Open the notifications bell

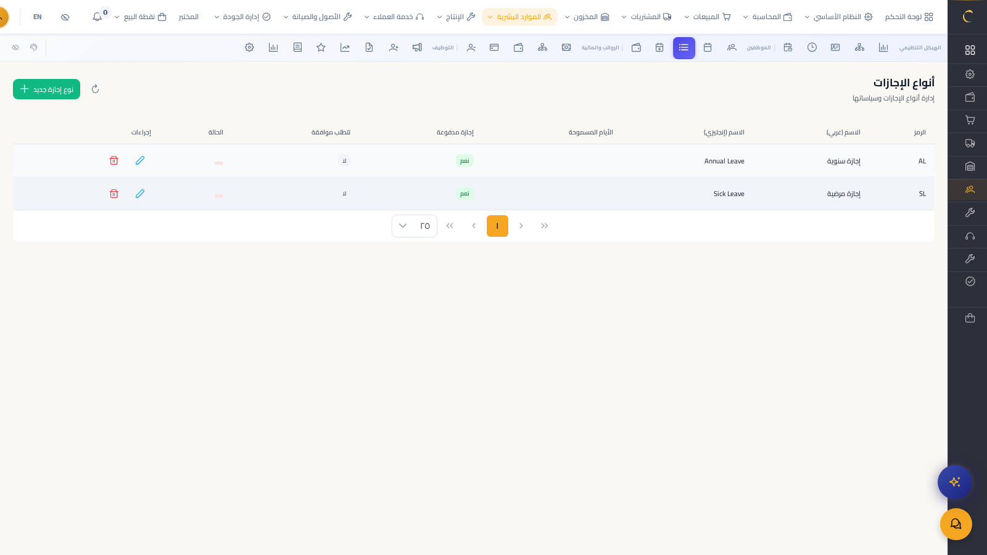click(x=97, y=17)
